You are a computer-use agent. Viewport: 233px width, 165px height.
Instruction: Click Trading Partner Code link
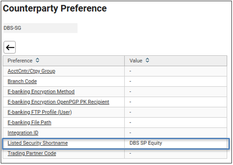pyautogui.click(x=32, y=153)
